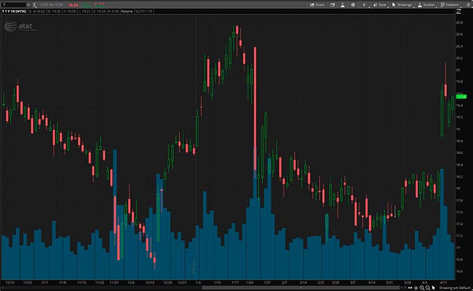Open the Drawings menu
This screenshot has width=473, height=291.
point(402,5)
